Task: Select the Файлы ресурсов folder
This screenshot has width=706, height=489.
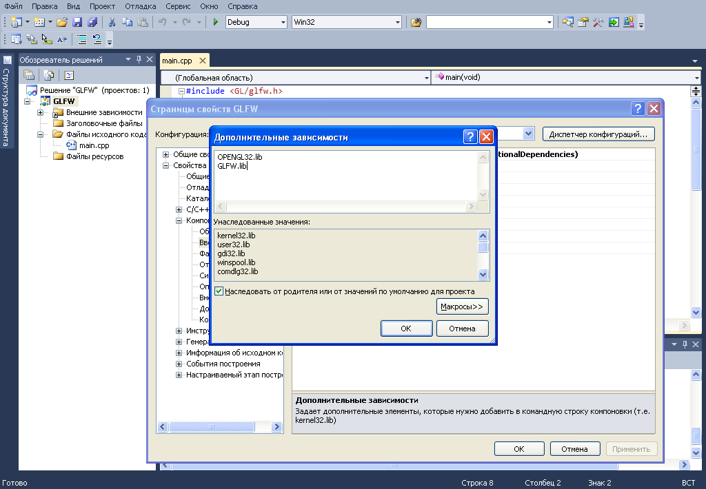Action: [x=94, y=156]
